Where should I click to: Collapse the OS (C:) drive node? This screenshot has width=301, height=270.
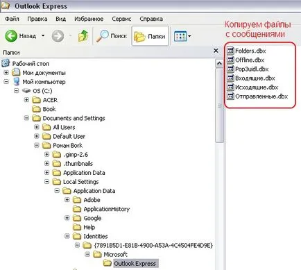pos(16,91)
